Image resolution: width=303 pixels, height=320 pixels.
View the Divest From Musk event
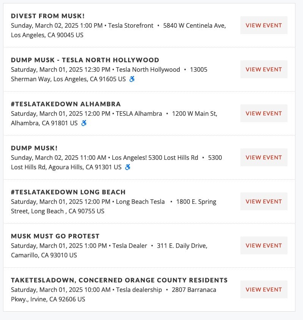[264, 25]
